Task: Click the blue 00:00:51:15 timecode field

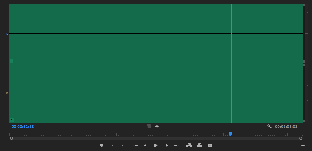Action: 23,127
